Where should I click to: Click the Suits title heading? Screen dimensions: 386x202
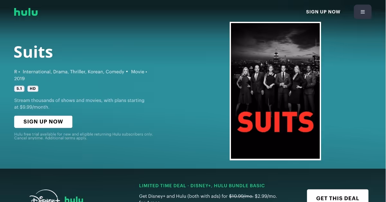(33, 52)
